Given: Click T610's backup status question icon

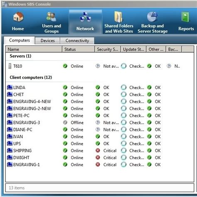Looking at the screenshot, I should click(x=169, y=66).
